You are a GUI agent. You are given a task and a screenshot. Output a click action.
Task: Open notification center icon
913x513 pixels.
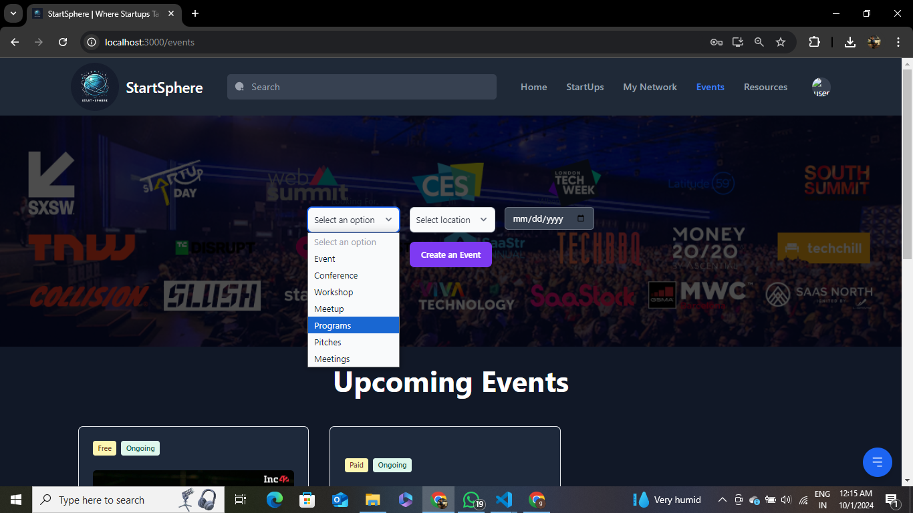coord(892,500)
